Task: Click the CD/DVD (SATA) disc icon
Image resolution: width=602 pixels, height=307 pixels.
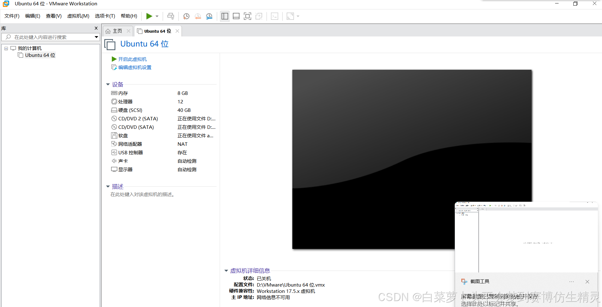Action: point(114,127)
